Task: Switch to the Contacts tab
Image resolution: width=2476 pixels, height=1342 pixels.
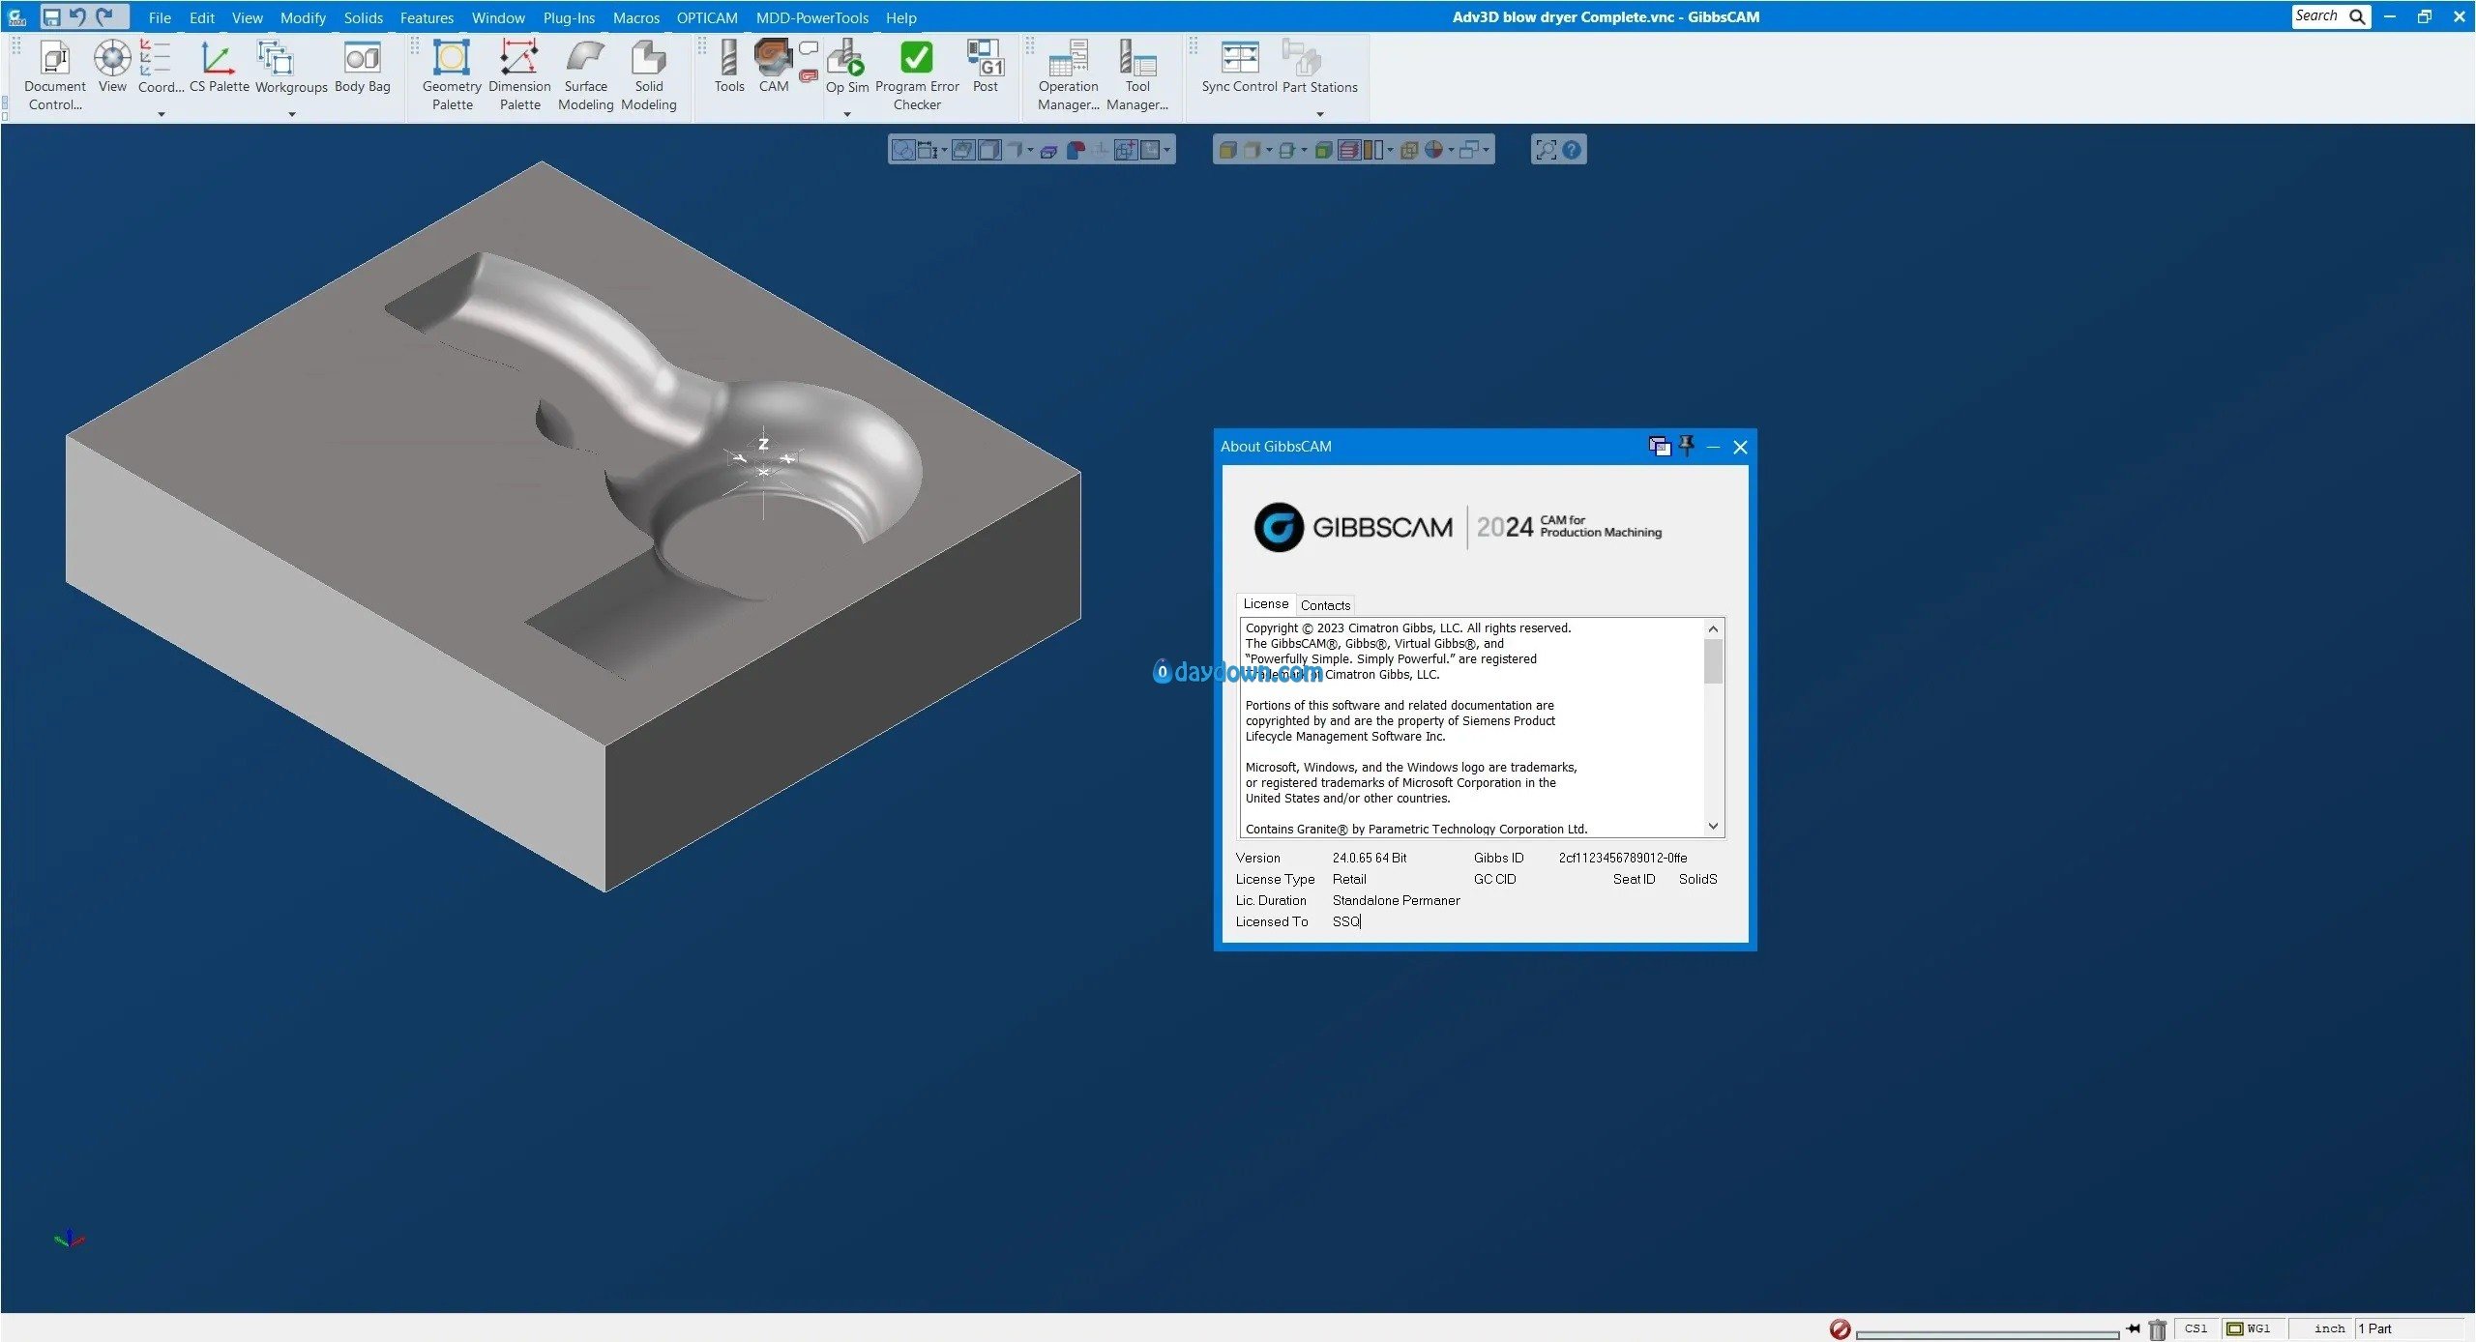Action: point(1325,605)
